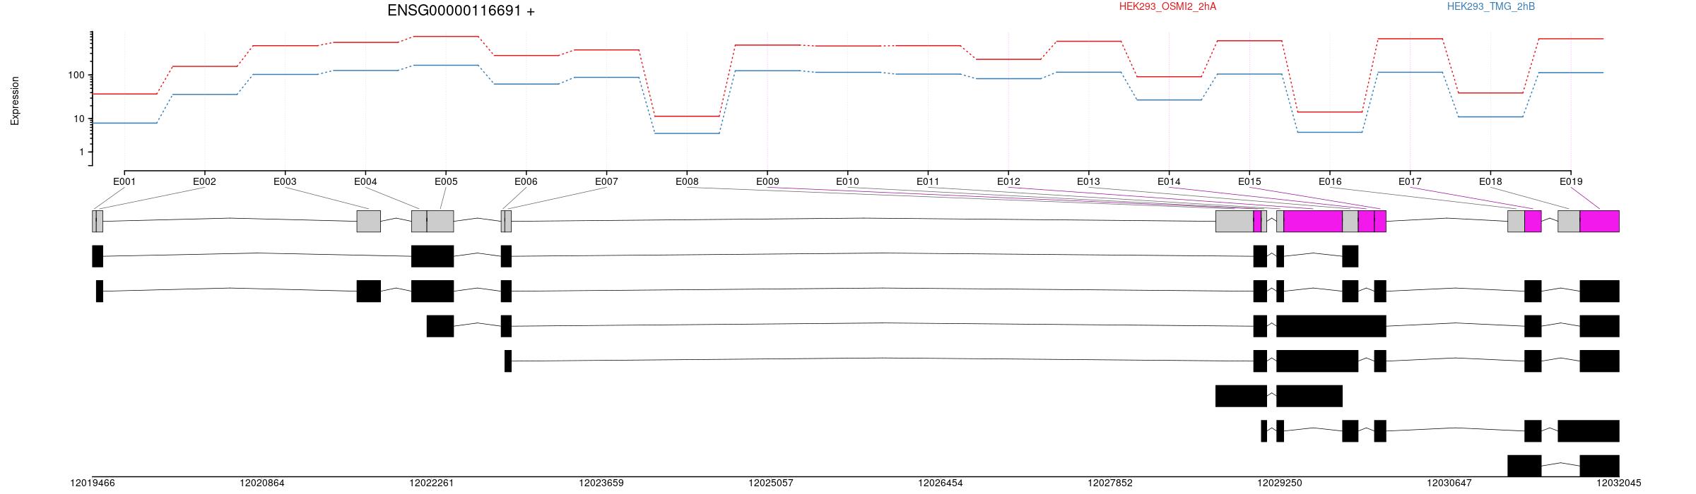Click exon label E012
Viewport: 1696px width, 494px height.
coord(1008,181)
